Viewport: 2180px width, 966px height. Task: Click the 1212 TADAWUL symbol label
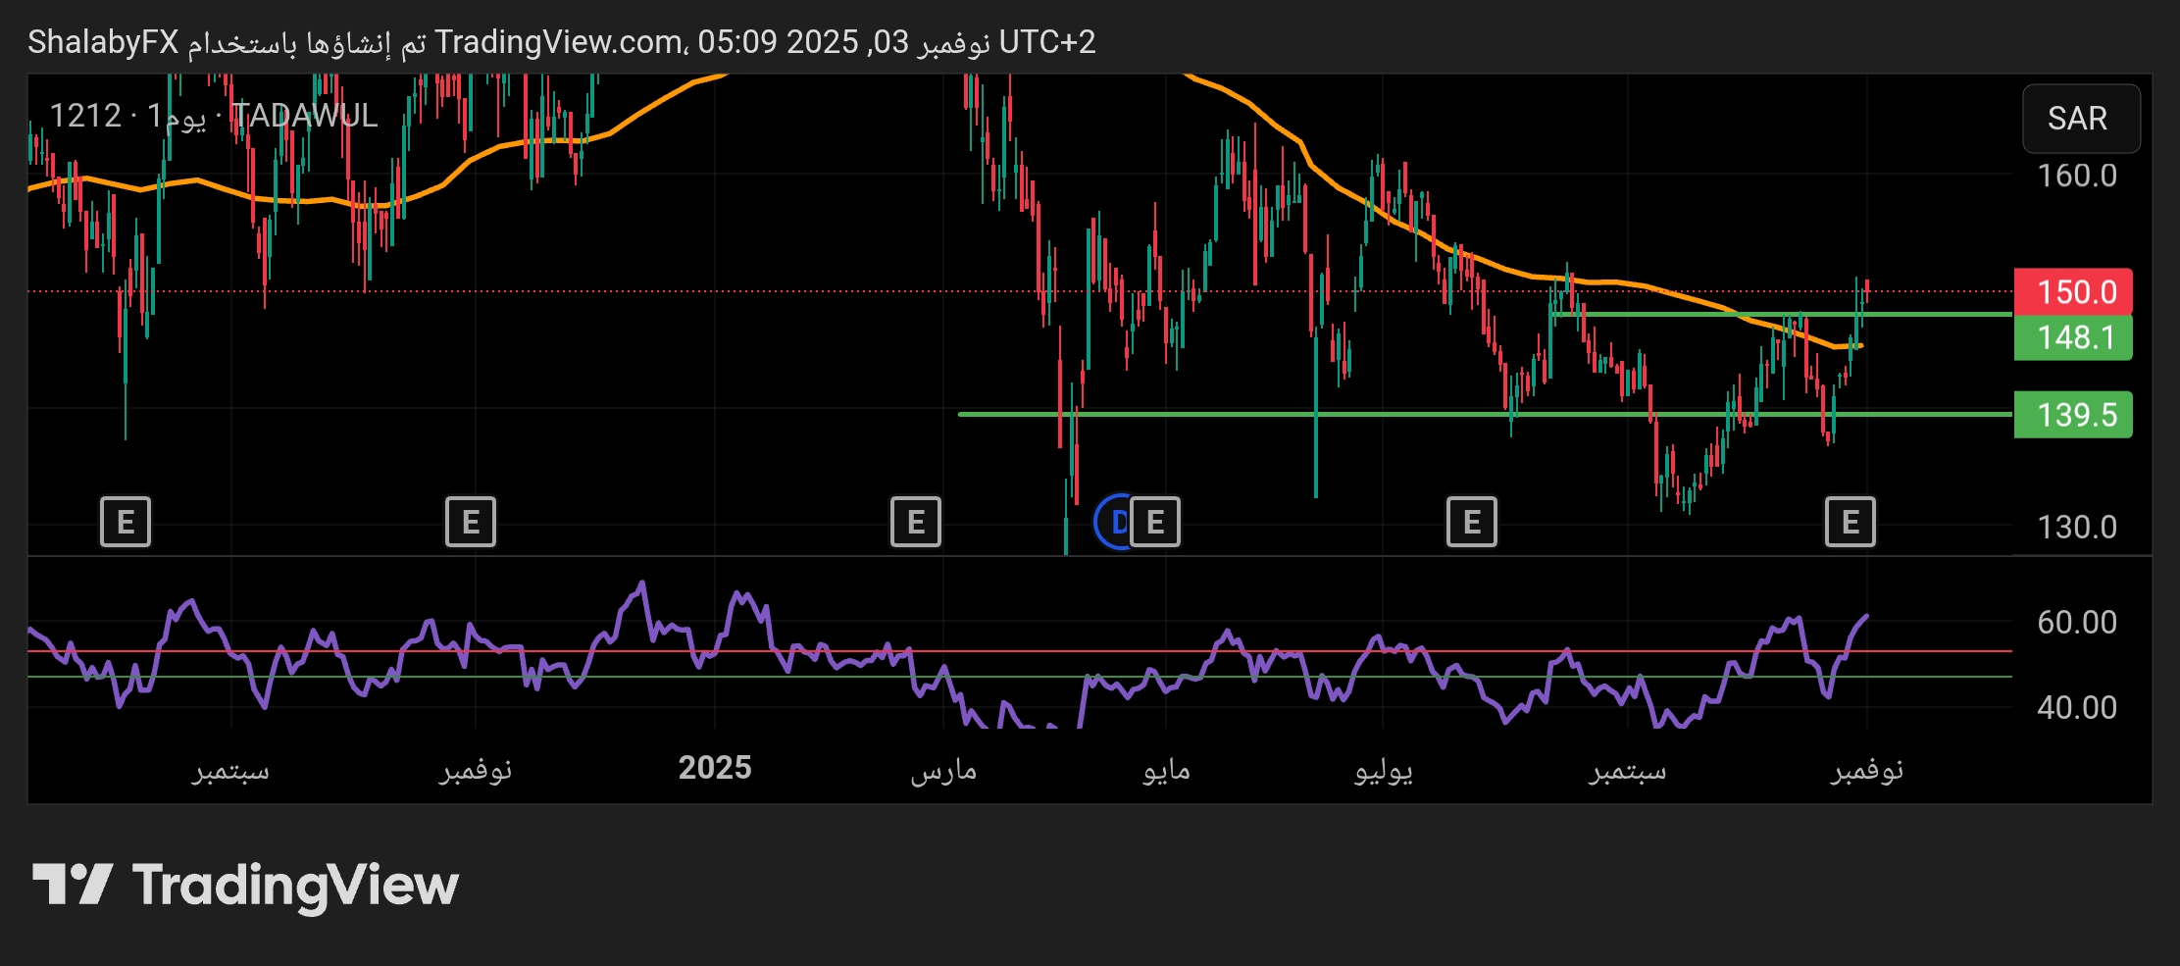[x=213, y=116]
